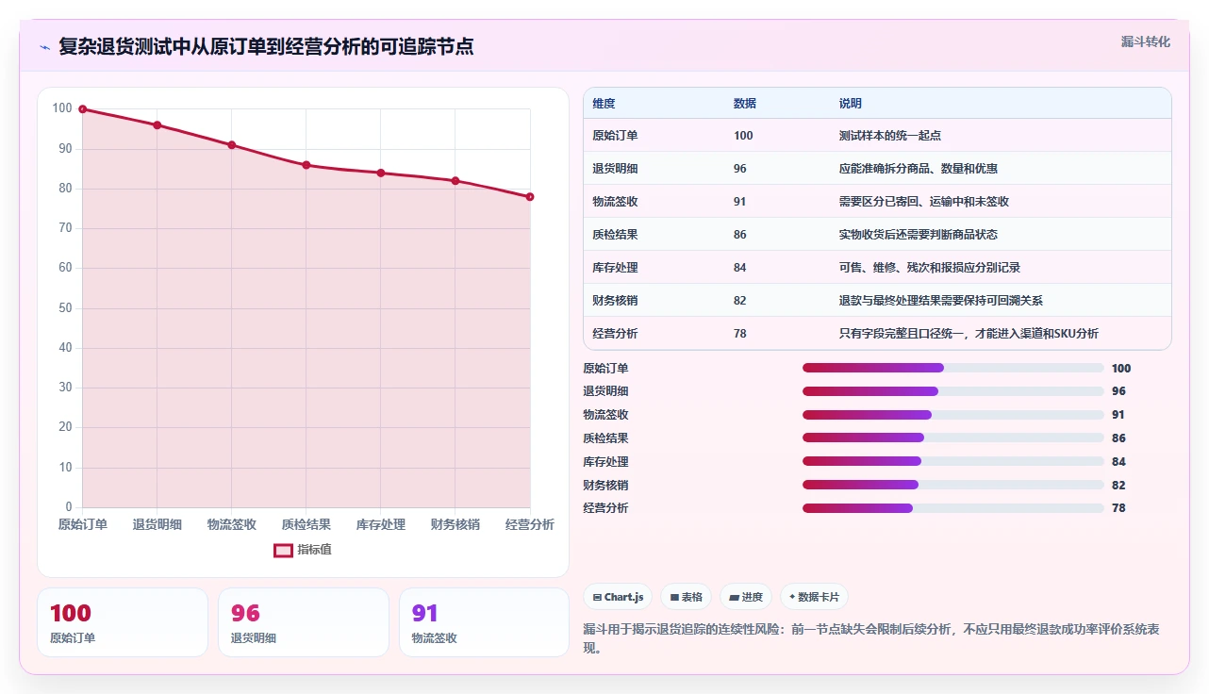This screenshot has height=694, width=1209.
Task: Click description 应能准确拆分商品、数量和优惠
Action: click(919, 169)
